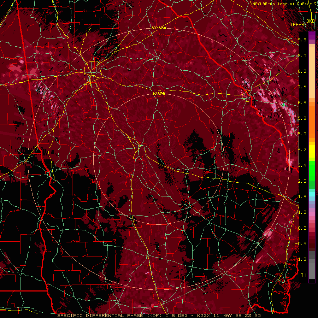Click the 50 NMI range ring label
Image resolution: width=318 pixels, height=318 pixels.
[159, 93]
